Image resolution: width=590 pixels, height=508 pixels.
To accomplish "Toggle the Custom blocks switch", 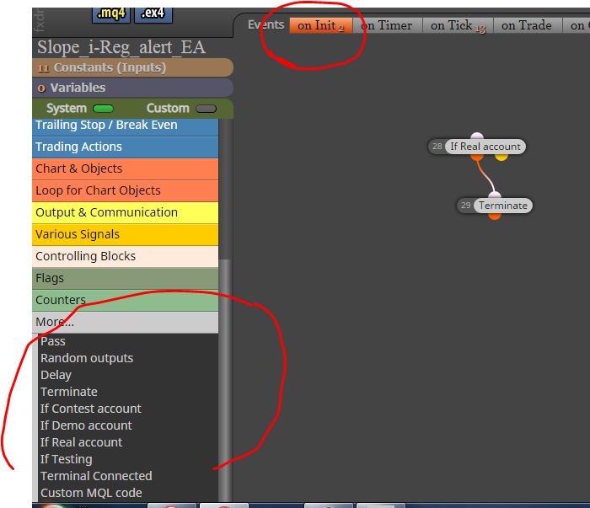I will click(206, 109).
